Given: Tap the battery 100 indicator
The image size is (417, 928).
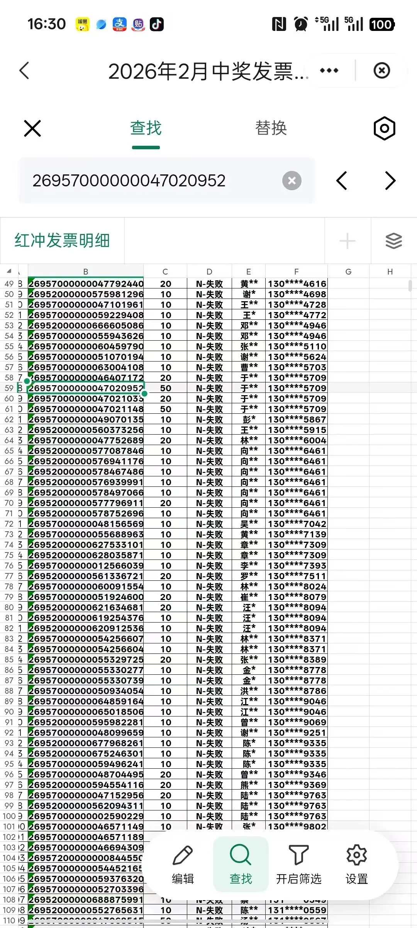Looking at the screenshot, I should [382, 24].
